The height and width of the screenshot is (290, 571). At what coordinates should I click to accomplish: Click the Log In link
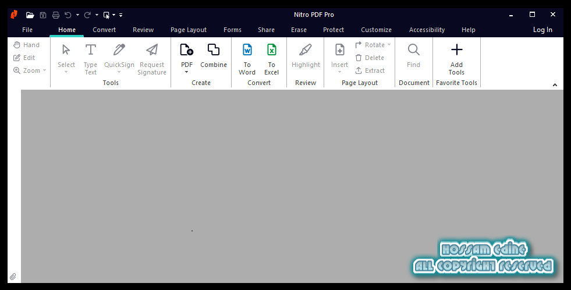pyautogui.click(x=542, y=30)
